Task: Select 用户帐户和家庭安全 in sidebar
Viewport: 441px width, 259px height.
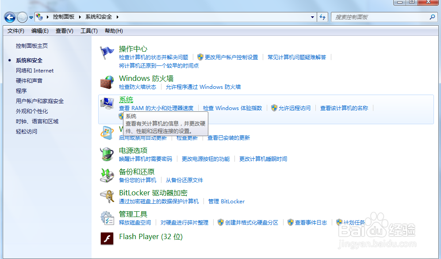Action: 40,101
